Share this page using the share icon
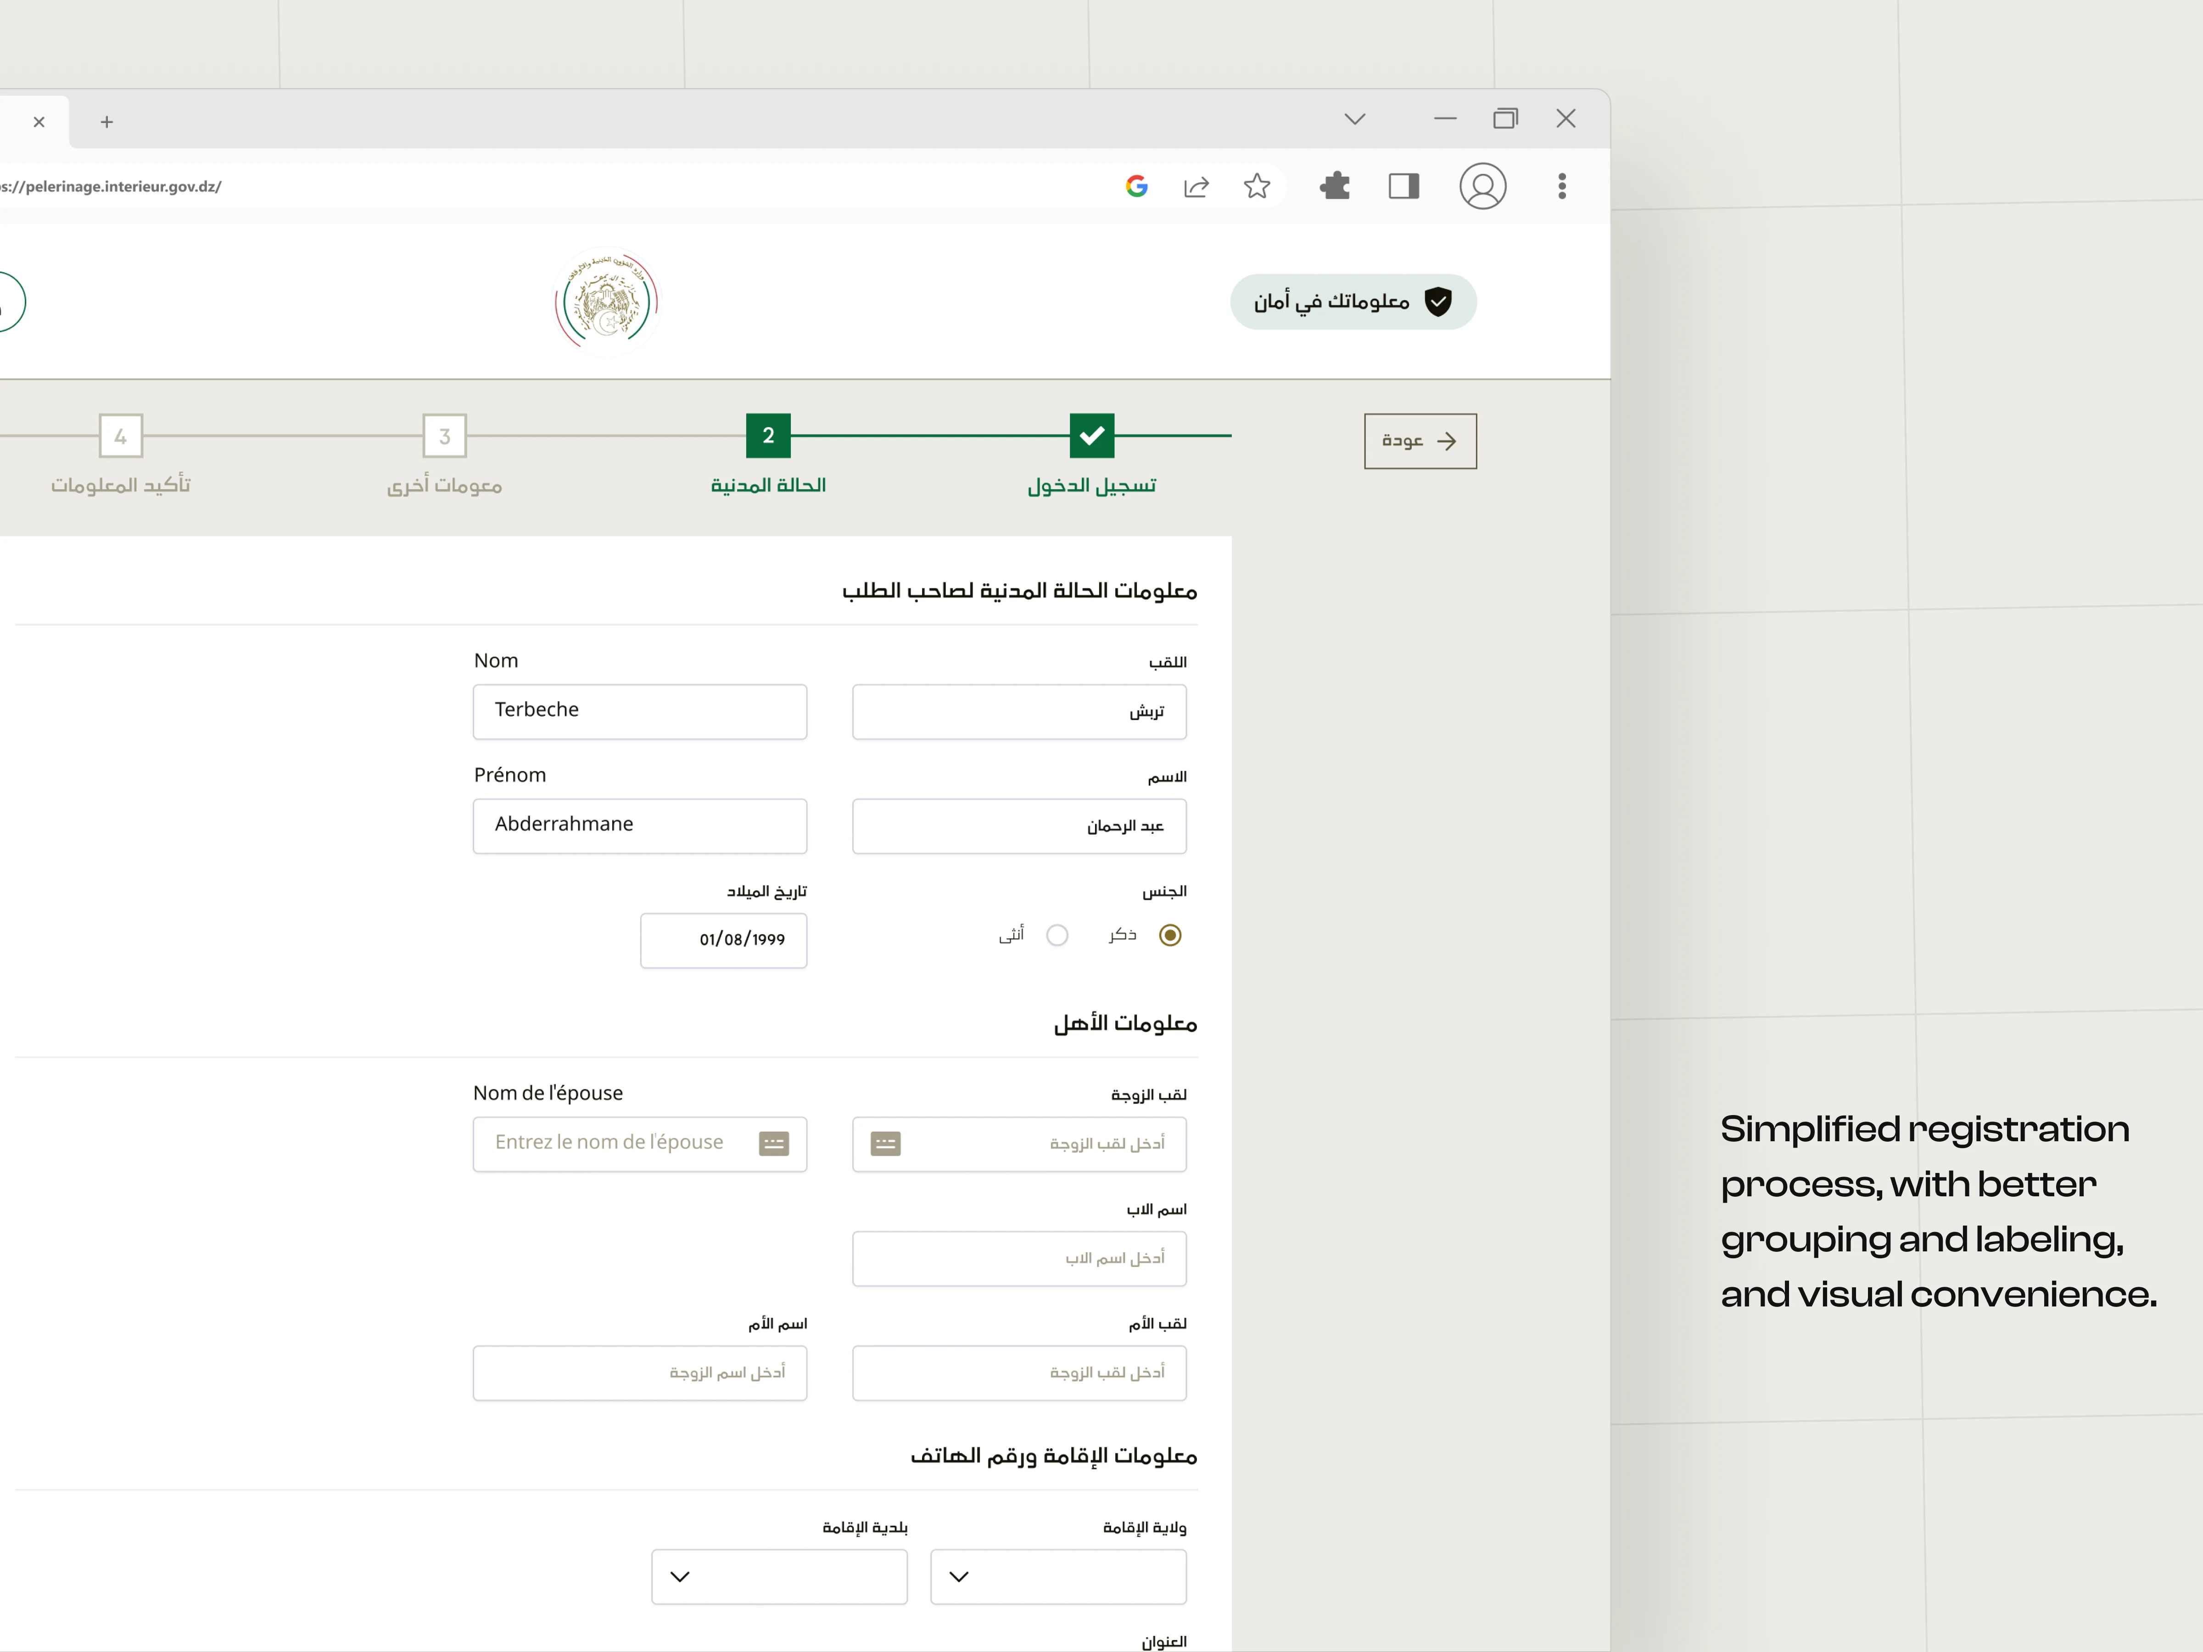This screenshot has height=1652, width=2203. click(x=1196, y=186)
